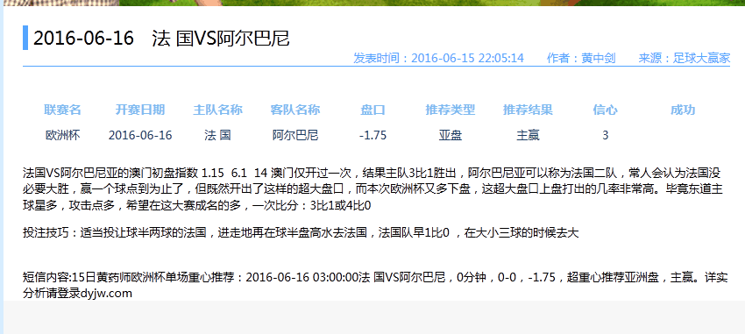Click the 联赛名 column header
Screen dimensions: 745x334
tap(63, 110)
